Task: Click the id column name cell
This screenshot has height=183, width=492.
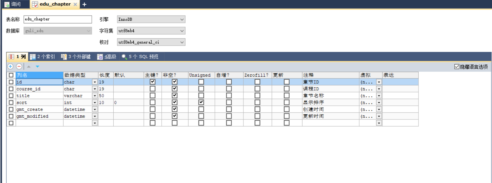Action: pos(40,82)
